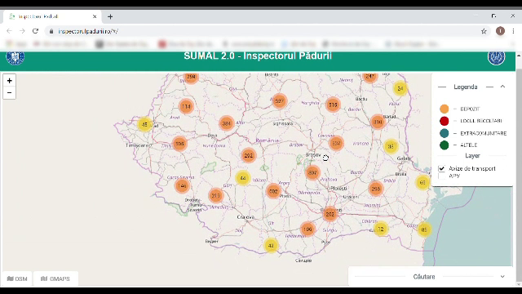Open the orange 106 cluster marker
Image resolution: width=522 pixels, height=294 pixels.
(x=307, y=229)
